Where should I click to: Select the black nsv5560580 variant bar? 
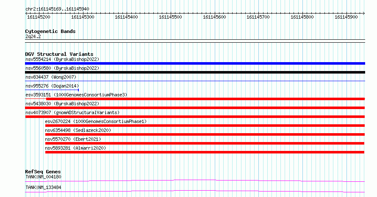pyautogui.click(x=195, y=72)
